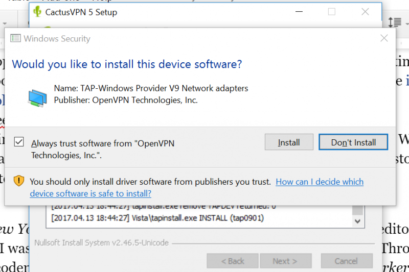Click the install log scrollbar thumb
This screenshot has height=272, width=409.
pyautogui.click(x=357, y=210)
